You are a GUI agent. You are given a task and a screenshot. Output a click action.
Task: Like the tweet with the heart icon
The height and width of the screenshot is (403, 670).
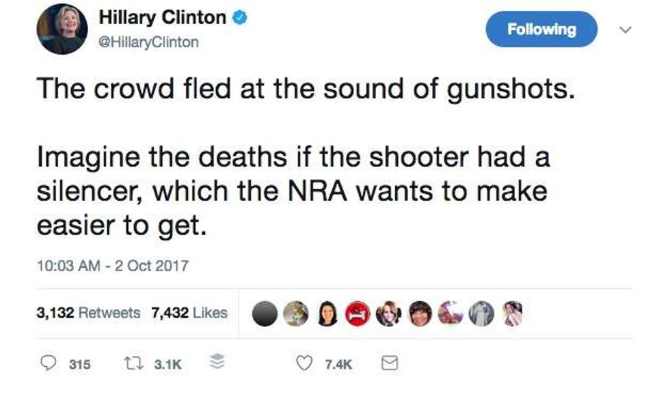(304, 364)
